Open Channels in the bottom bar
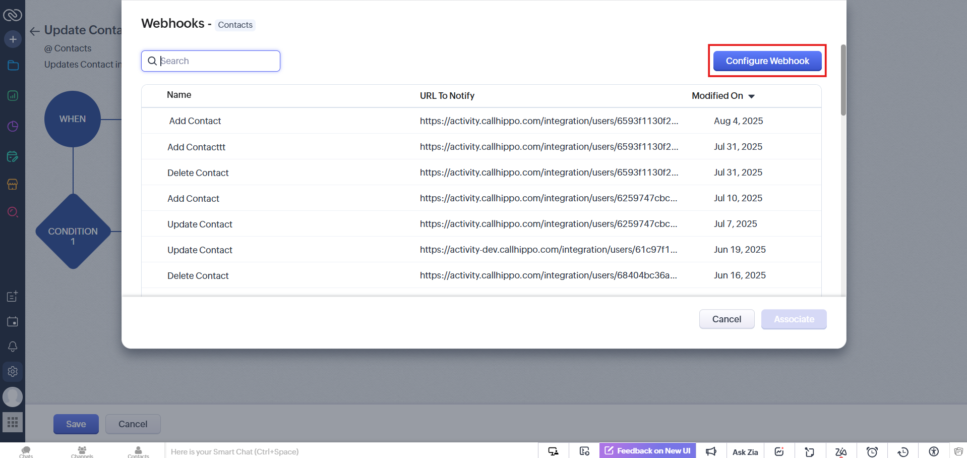This screenshot has height=458, width=967. (x=82, y=451)
